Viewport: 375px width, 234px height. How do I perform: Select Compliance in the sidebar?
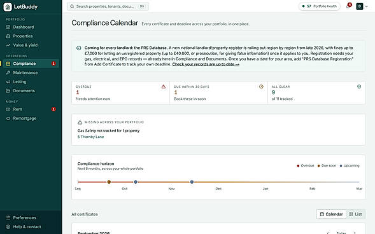click(x=31, y=64)
